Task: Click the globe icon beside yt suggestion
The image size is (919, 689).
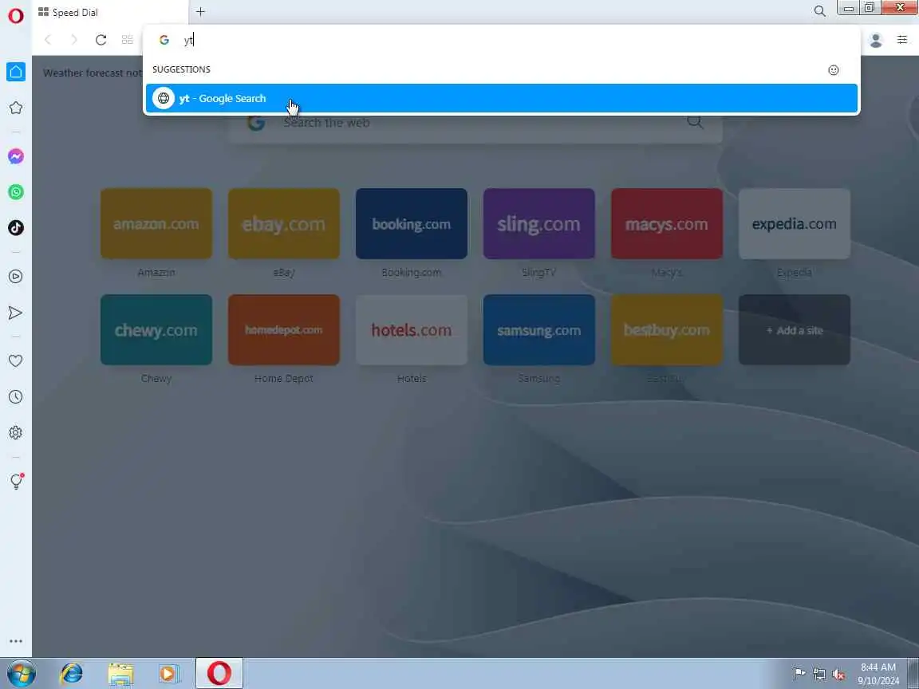Action: point(164,98)
